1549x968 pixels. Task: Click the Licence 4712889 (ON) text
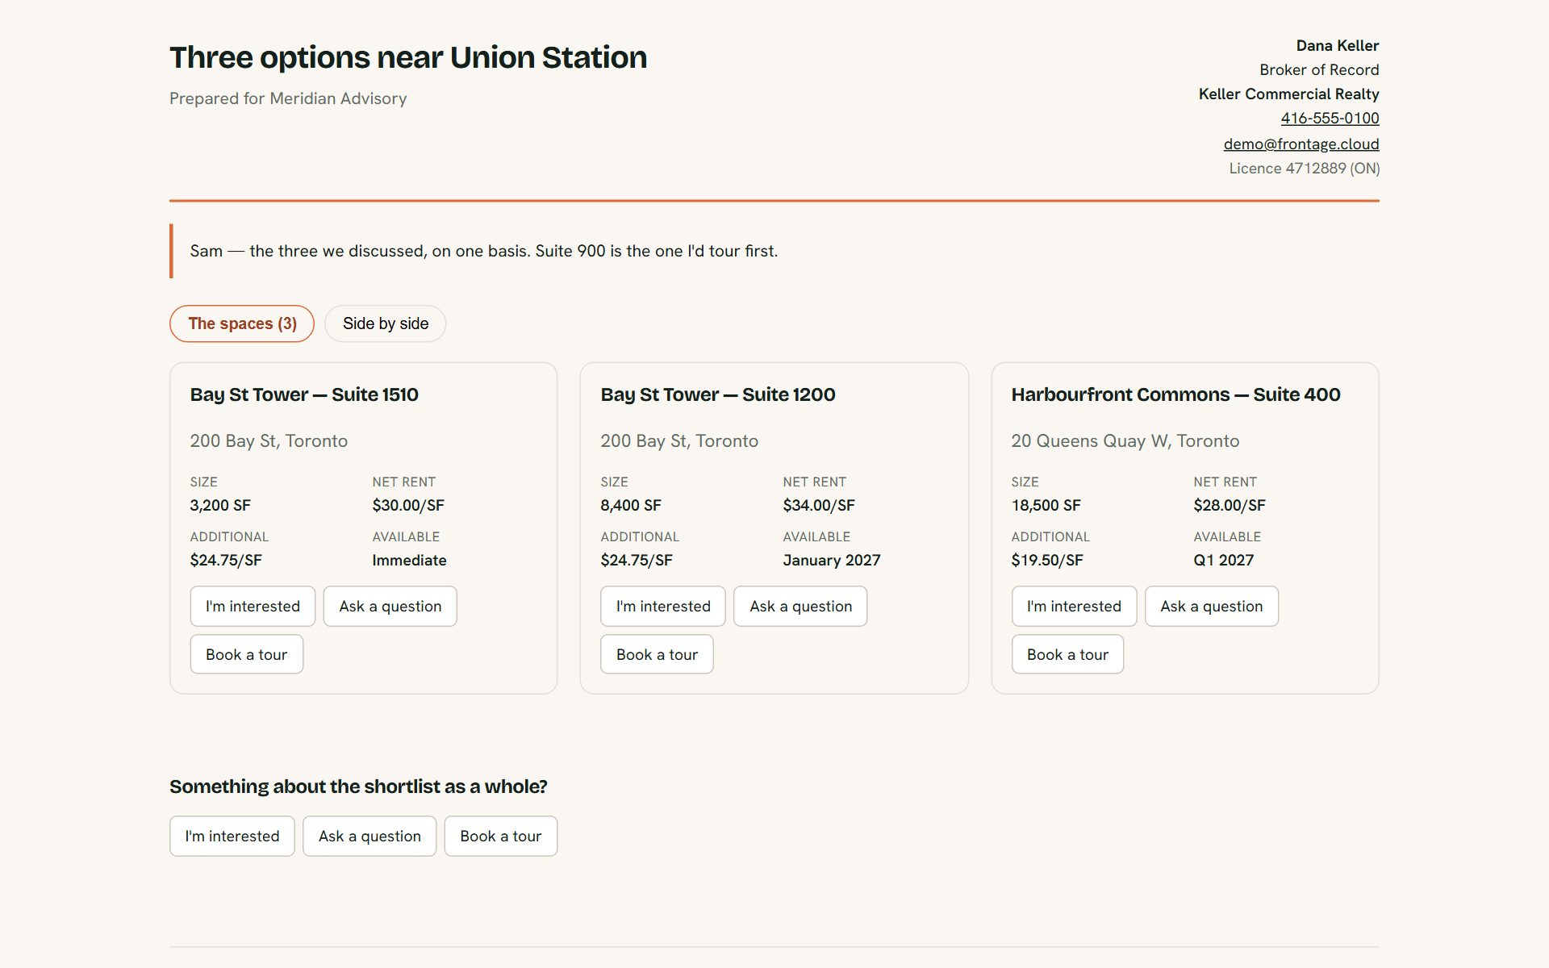pyautogui.click(x=1304, y=168)
